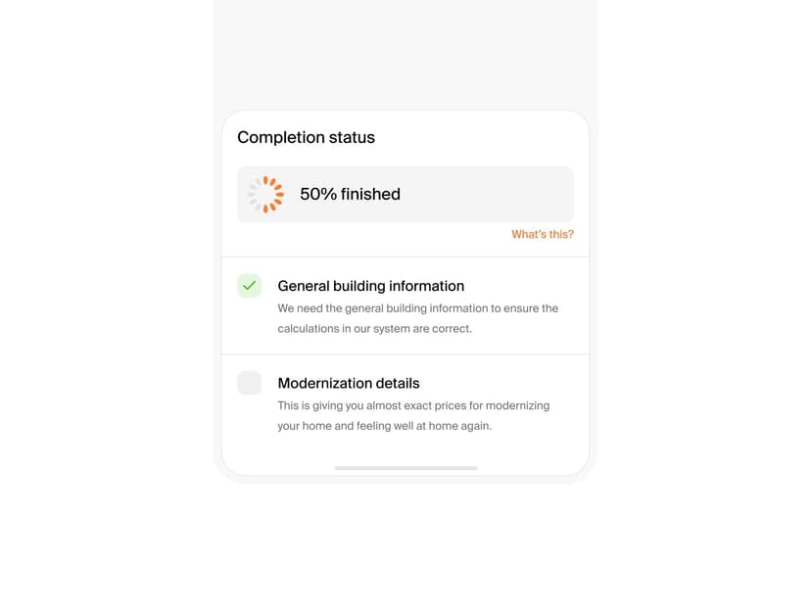Screen dimensions: 811x608
Task: Open the "What's this?" help link
Action: coord(542,235)
